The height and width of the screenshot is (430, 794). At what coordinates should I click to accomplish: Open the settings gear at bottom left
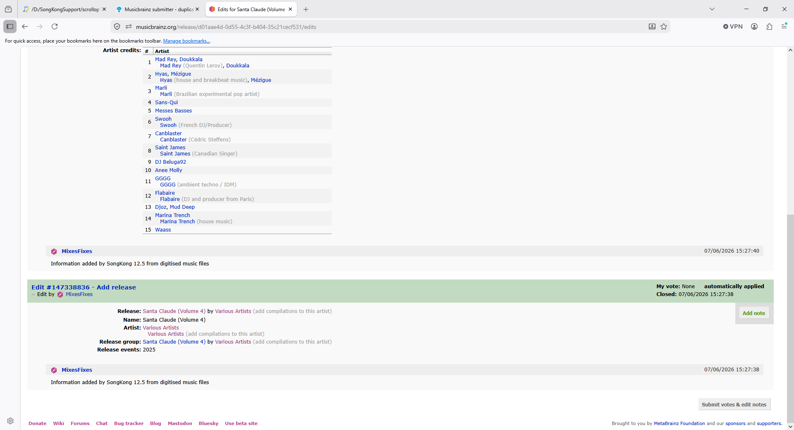(x=10, y=421)
